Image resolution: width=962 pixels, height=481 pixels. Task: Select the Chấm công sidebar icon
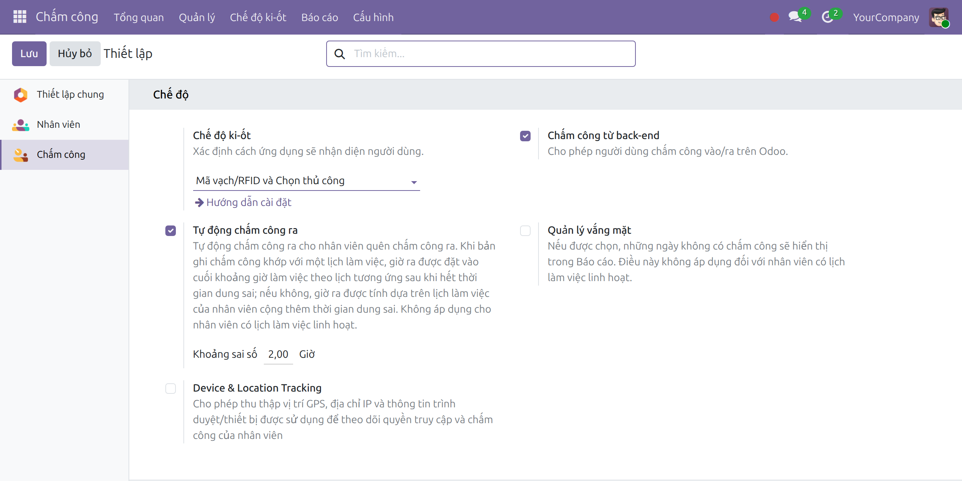point(21,155)
